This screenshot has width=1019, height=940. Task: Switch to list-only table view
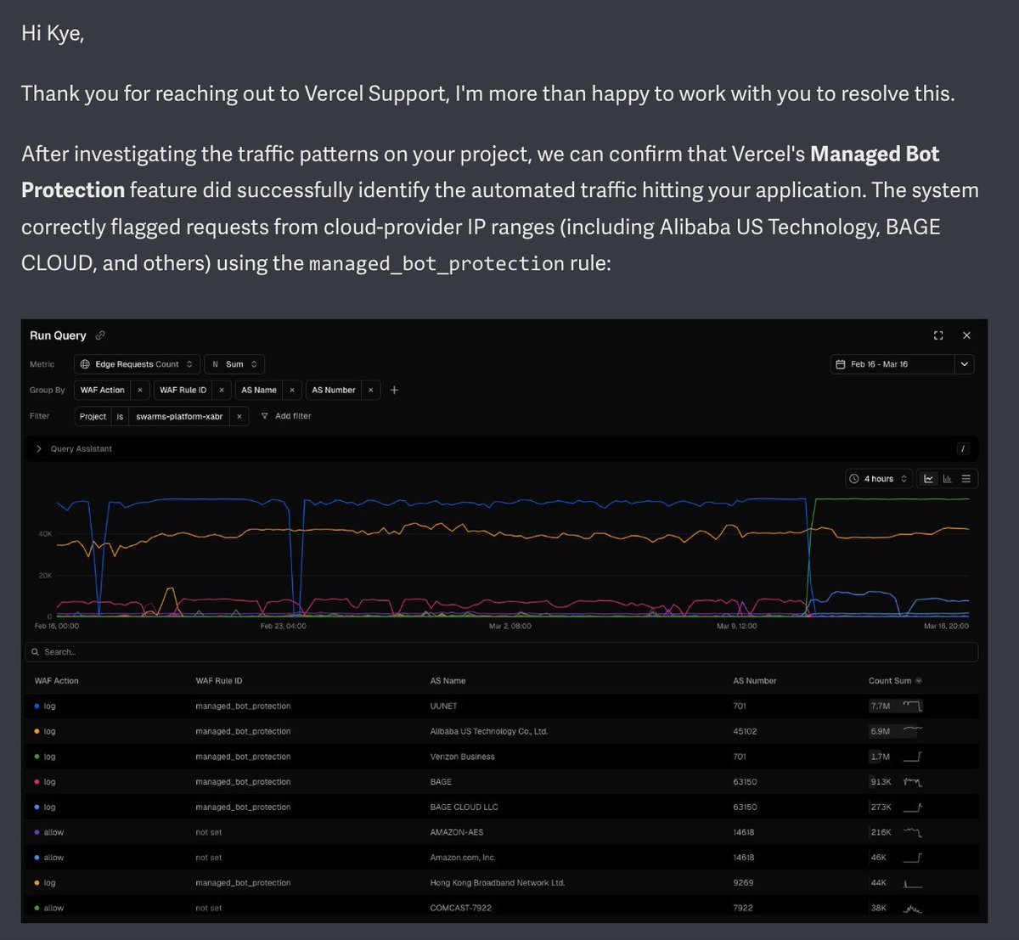click(x=966, y=479)
